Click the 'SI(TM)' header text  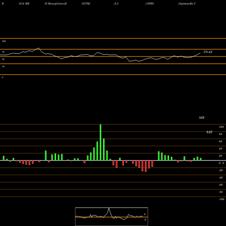(x=86, y=4)
